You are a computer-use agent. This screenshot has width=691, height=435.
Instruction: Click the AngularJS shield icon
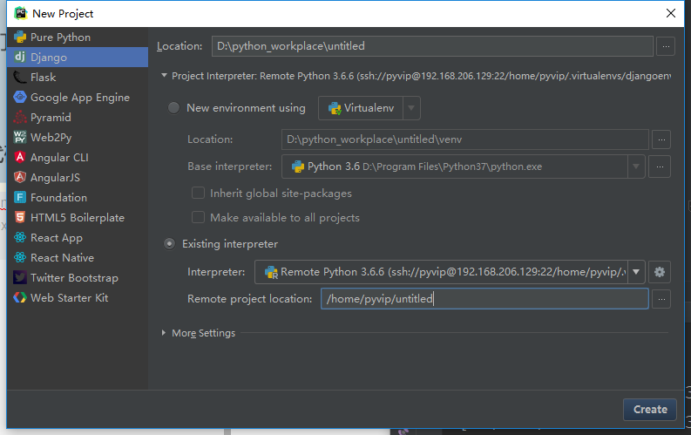click(20, 177)
